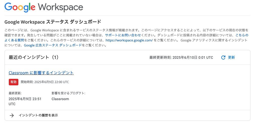This screenshot has height=124, width=253.
Task: Open the Google 広告ステータス ダッシュボード link
Action: pos(53,45)
